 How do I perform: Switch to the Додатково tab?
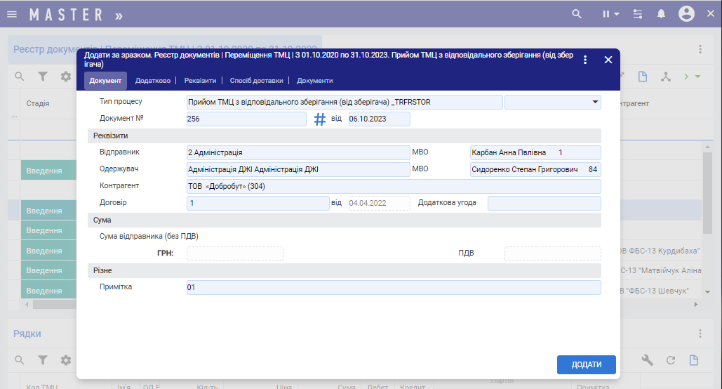point(153,81)
